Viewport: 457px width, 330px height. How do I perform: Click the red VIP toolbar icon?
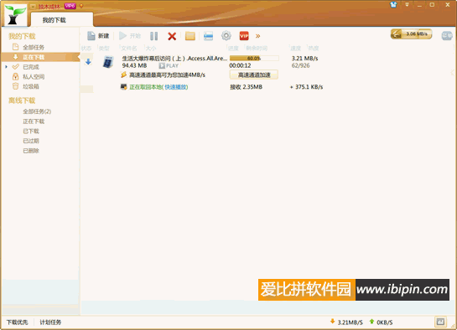coord(244,36)
